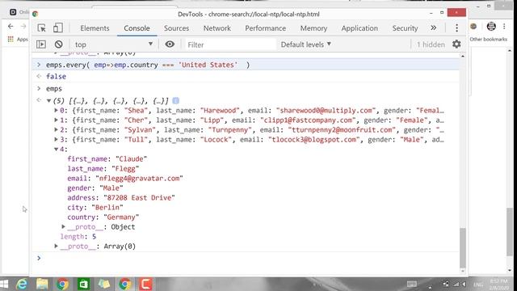
Task: Show more DevTools tabs with the chevrons
Action: 433,28
